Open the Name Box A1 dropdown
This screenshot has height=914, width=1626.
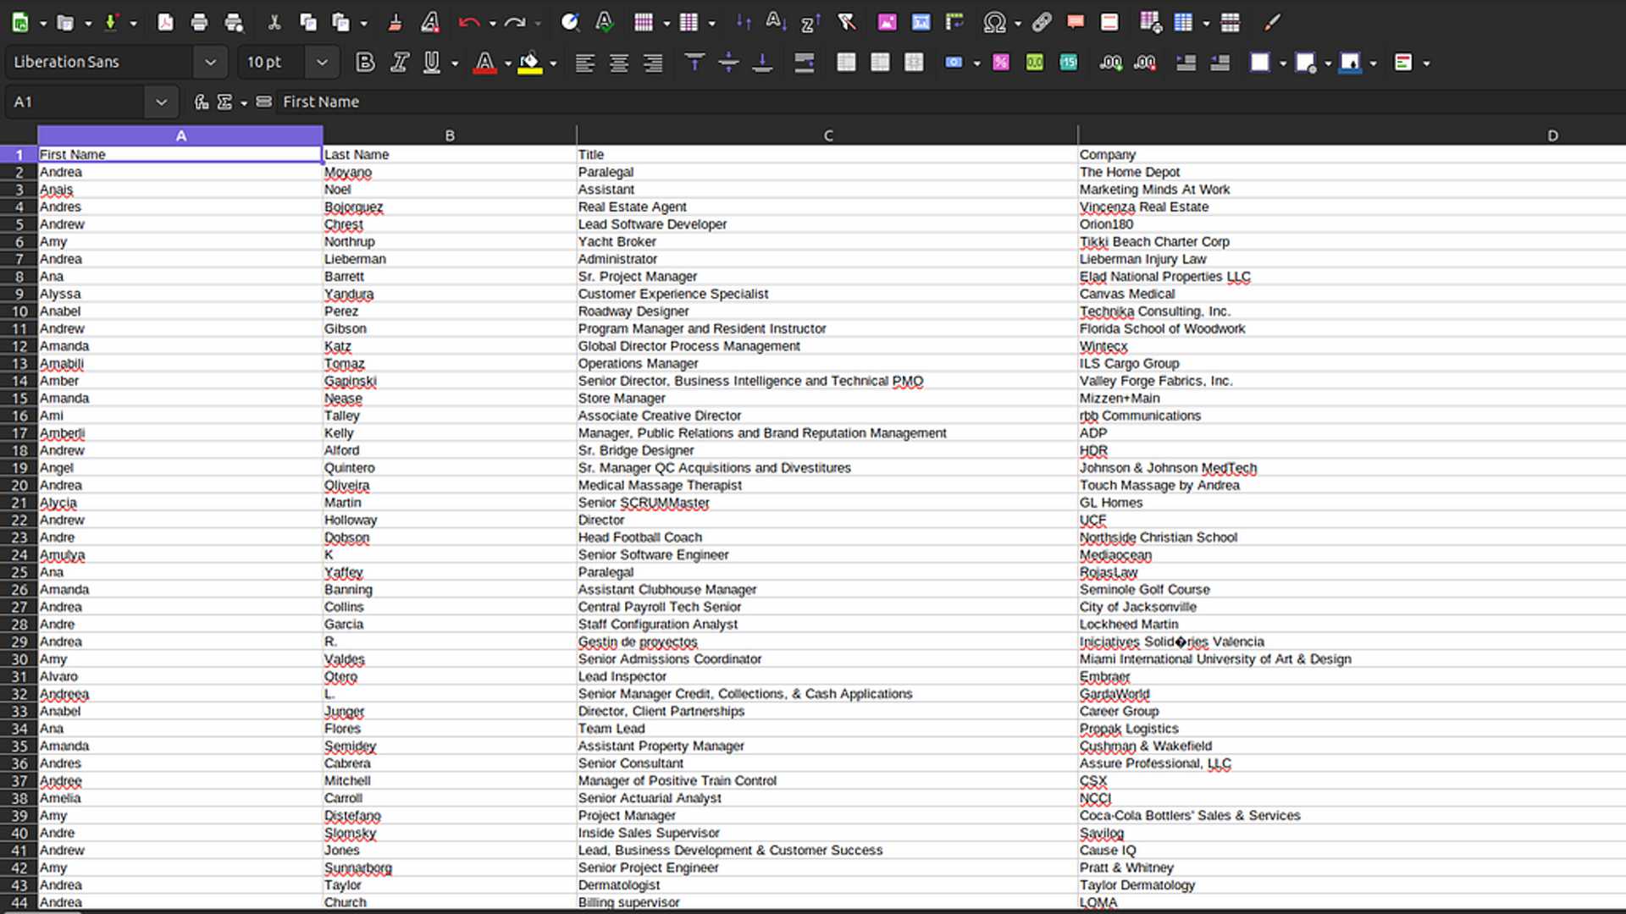[161, 102]
